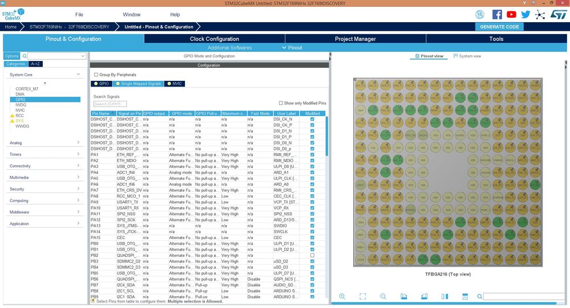Expand the Security category
The height and width of the screenshot is (308, 570).
click(78, 188)
